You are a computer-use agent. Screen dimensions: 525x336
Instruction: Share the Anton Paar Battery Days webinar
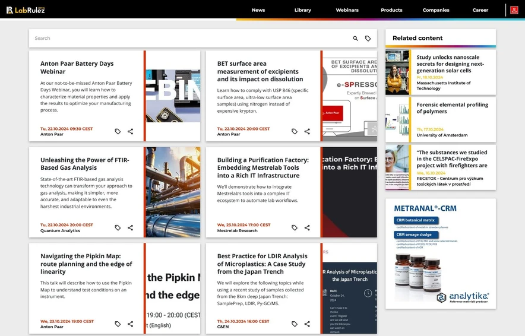coord(130,132)
